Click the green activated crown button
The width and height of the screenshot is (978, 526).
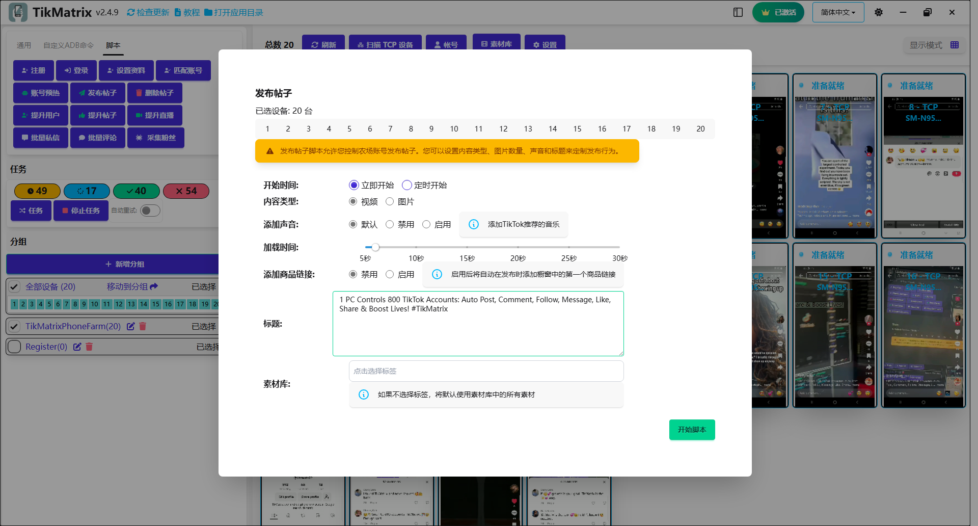coord(778,12)
